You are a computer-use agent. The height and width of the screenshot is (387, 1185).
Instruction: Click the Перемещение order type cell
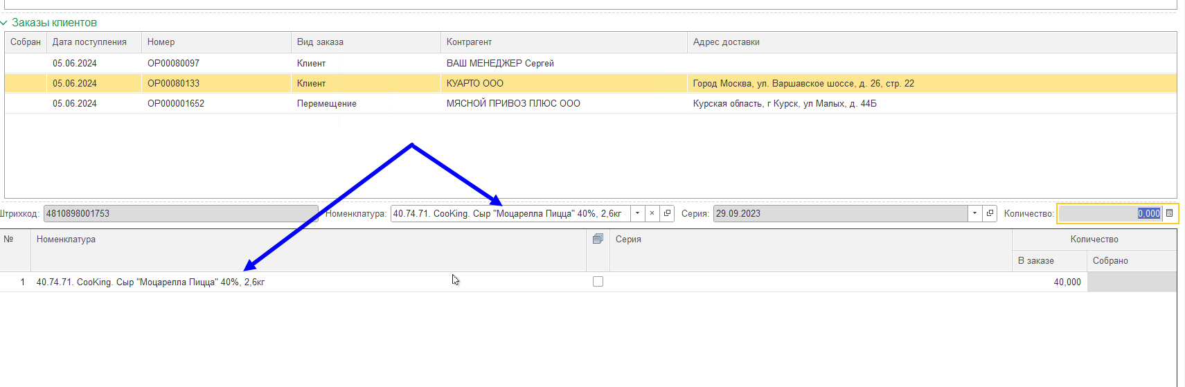[366, 103]
